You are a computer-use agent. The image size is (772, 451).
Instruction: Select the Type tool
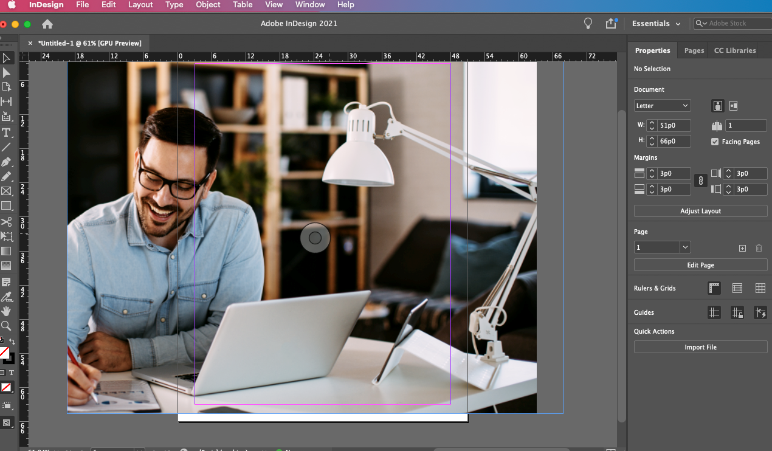coord(6,133)
